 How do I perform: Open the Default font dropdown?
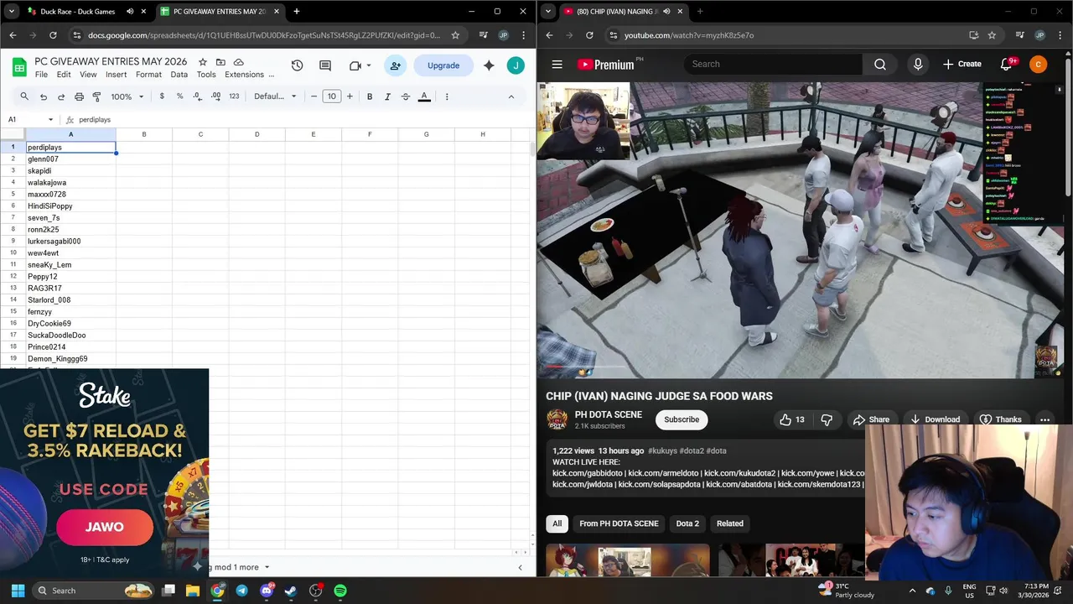276,96
